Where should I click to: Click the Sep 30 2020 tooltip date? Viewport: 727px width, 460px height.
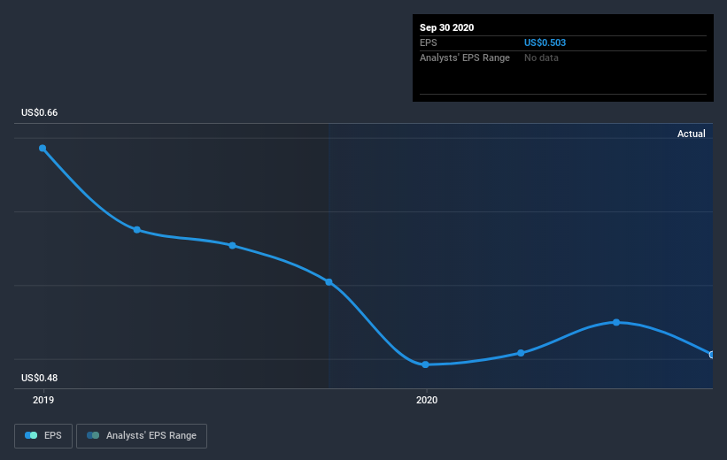pyautogui.click(x=446, y=27)
